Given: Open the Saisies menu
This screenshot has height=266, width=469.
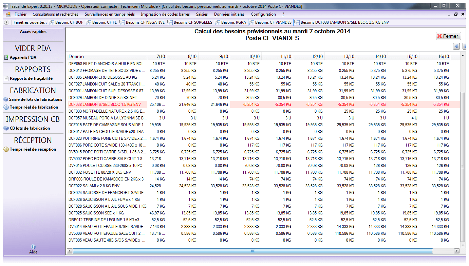Looking at the screenshot, I should (x=202, y=14).
